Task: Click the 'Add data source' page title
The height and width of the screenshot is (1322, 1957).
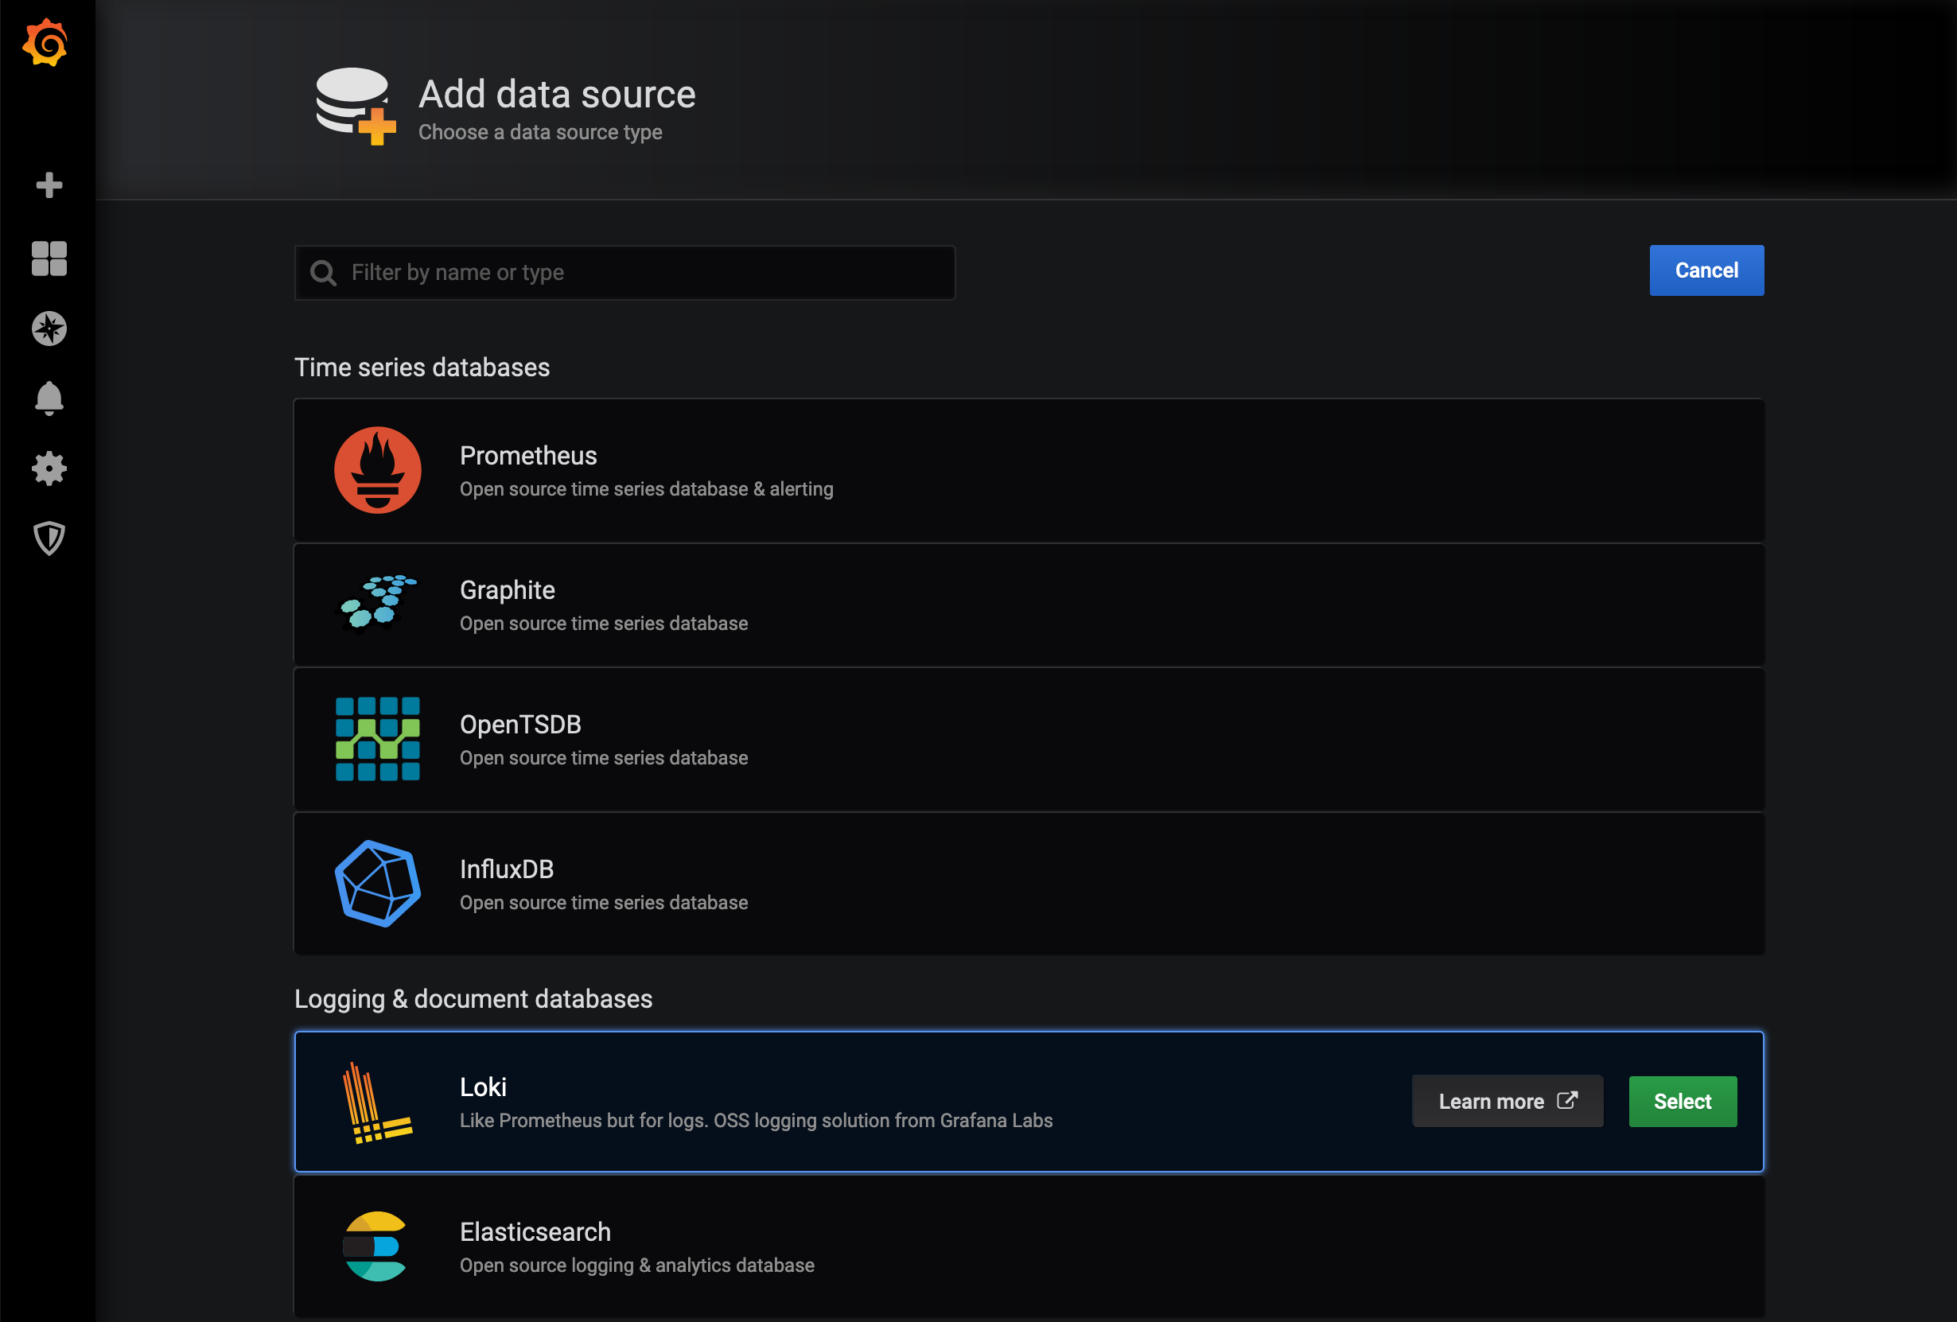Action: point(557,95)
